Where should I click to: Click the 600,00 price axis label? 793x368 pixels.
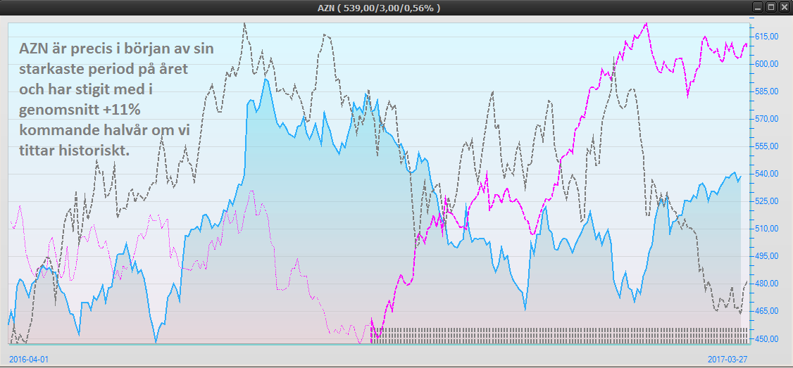[x=766, y=64]
